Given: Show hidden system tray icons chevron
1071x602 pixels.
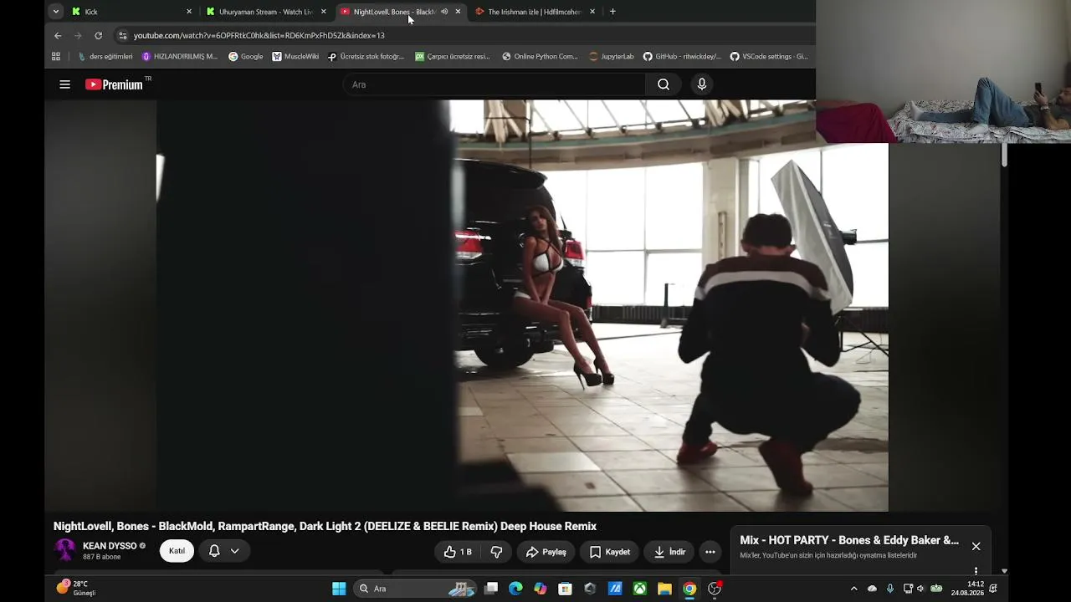Looking at the screenshot, I should (853, 589).
